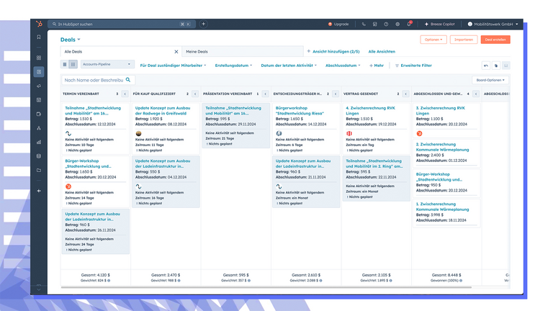Click the settings gear in top bar
The width and height of the screenshot is (553, 311).
397,24
